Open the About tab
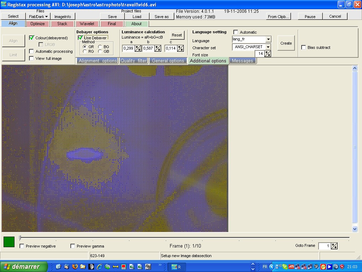The width and height of the screenshot is (362, 272). [x=136, y=24]
